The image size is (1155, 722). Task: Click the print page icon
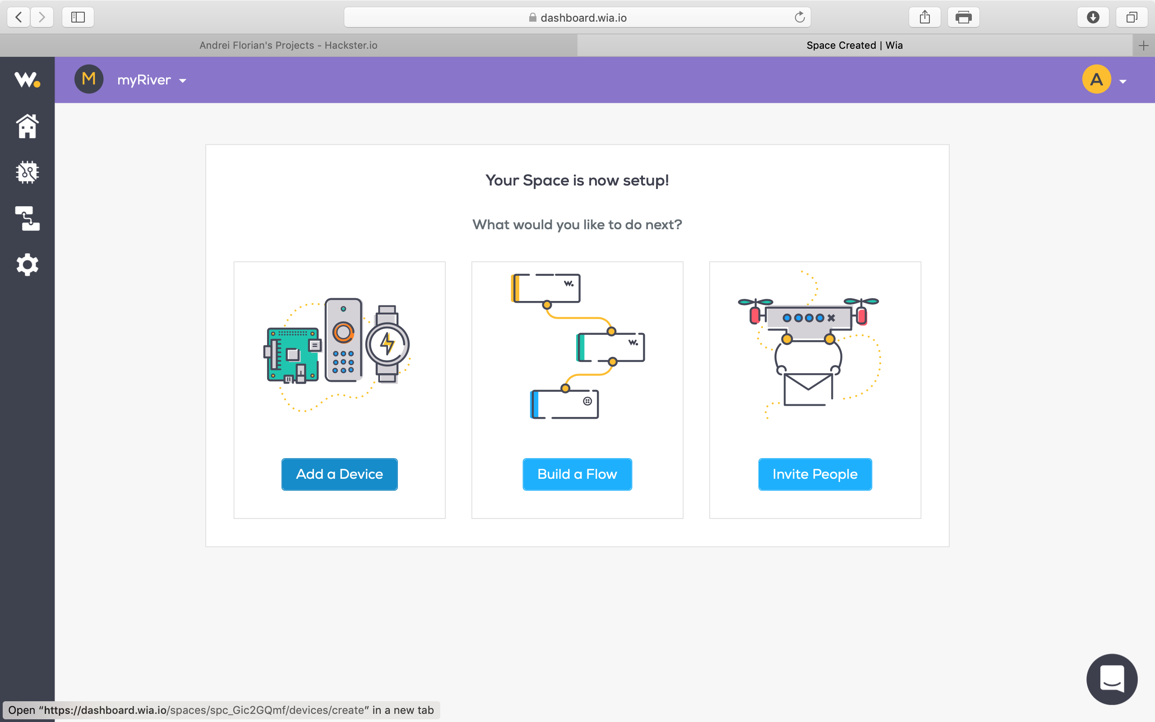[963, 18]
